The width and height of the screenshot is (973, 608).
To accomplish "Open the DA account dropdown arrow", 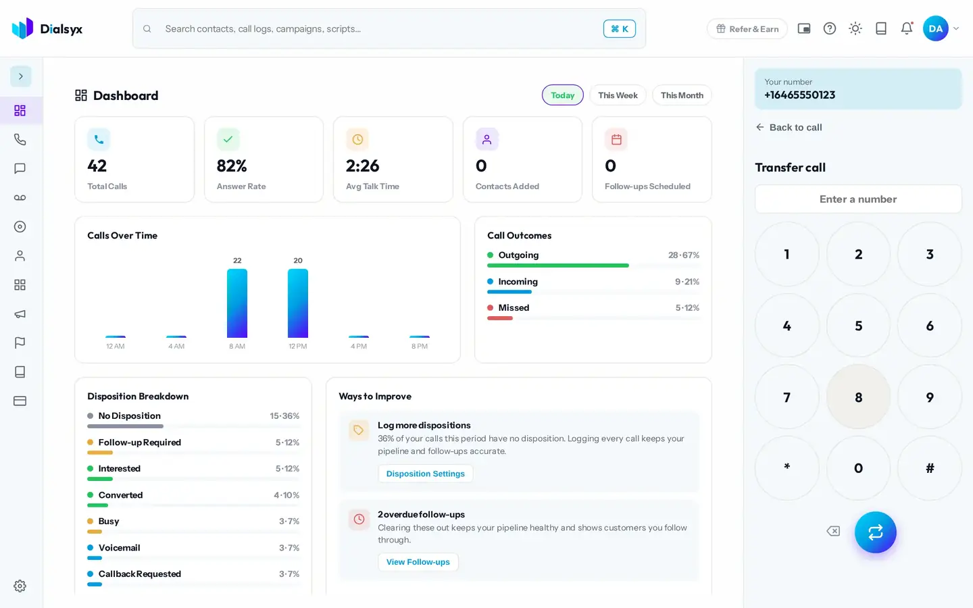I will coord(956,28).
